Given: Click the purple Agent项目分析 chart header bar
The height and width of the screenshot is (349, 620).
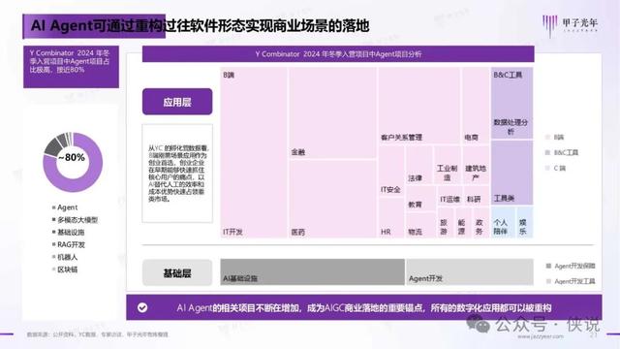Looking at the screenshot, I should click(x=338, y=54).
